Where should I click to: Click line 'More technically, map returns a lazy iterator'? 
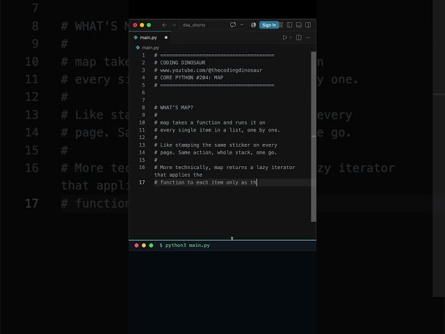(x=225, y=168)
